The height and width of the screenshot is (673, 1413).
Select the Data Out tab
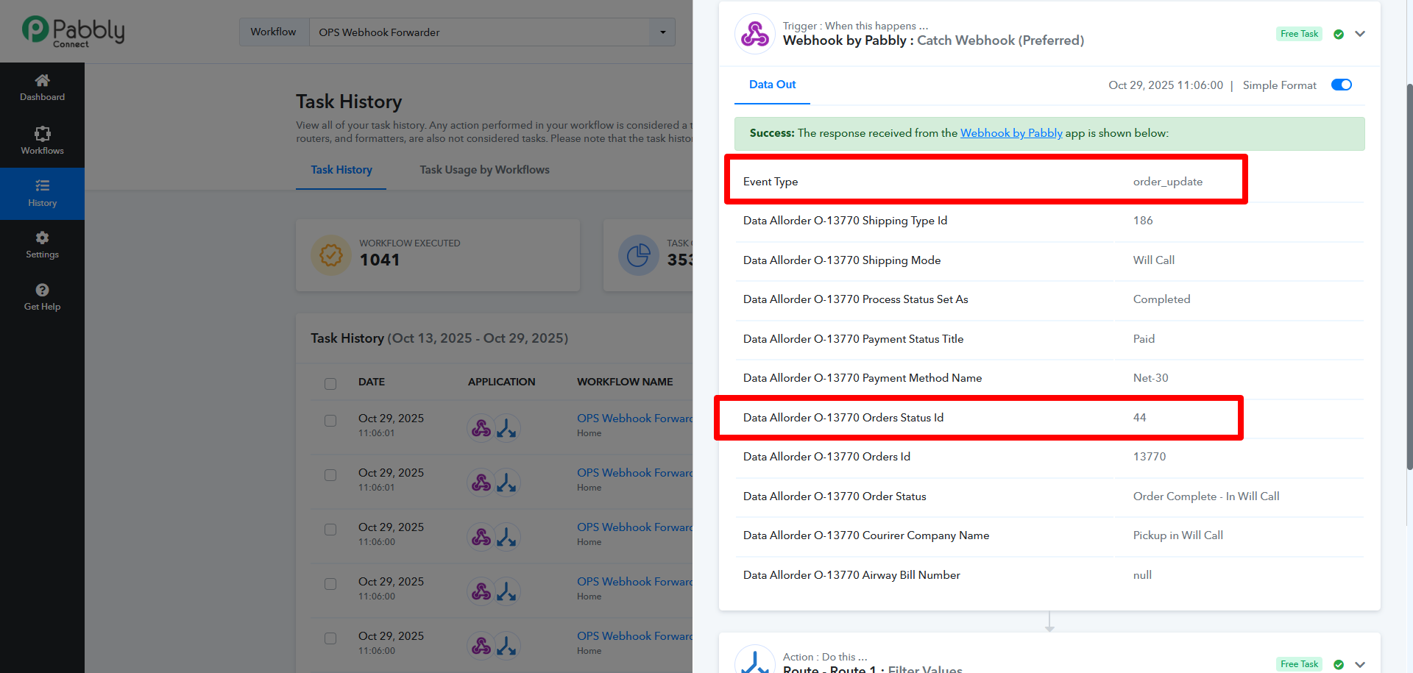(x=772, y=85)
